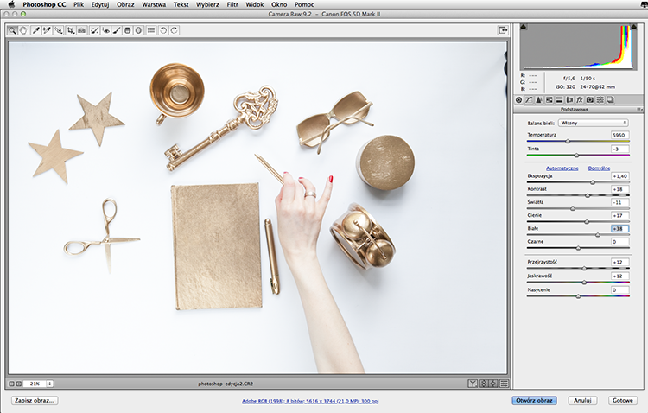
Task: Select the White Balance eyedropper tool
Action: [x=35, y=30]
